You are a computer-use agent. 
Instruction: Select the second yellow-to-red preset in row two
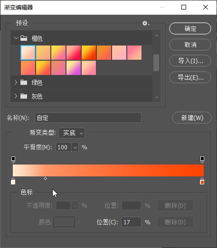click(43, 68)
